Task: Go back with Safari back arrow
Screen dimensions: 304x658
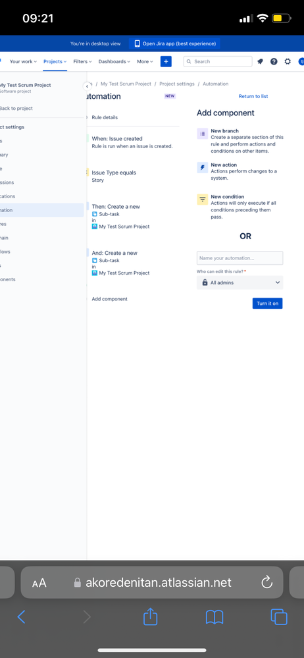Action: [x=21, y=617]
